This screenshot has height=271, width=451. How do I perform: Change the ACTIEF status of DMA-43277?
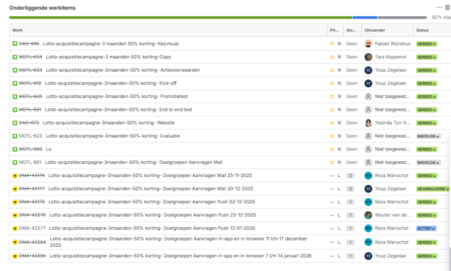pos(426,228)
